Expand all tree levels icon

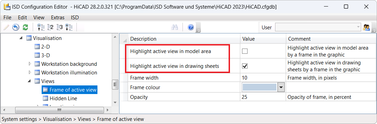coord(69,27)
